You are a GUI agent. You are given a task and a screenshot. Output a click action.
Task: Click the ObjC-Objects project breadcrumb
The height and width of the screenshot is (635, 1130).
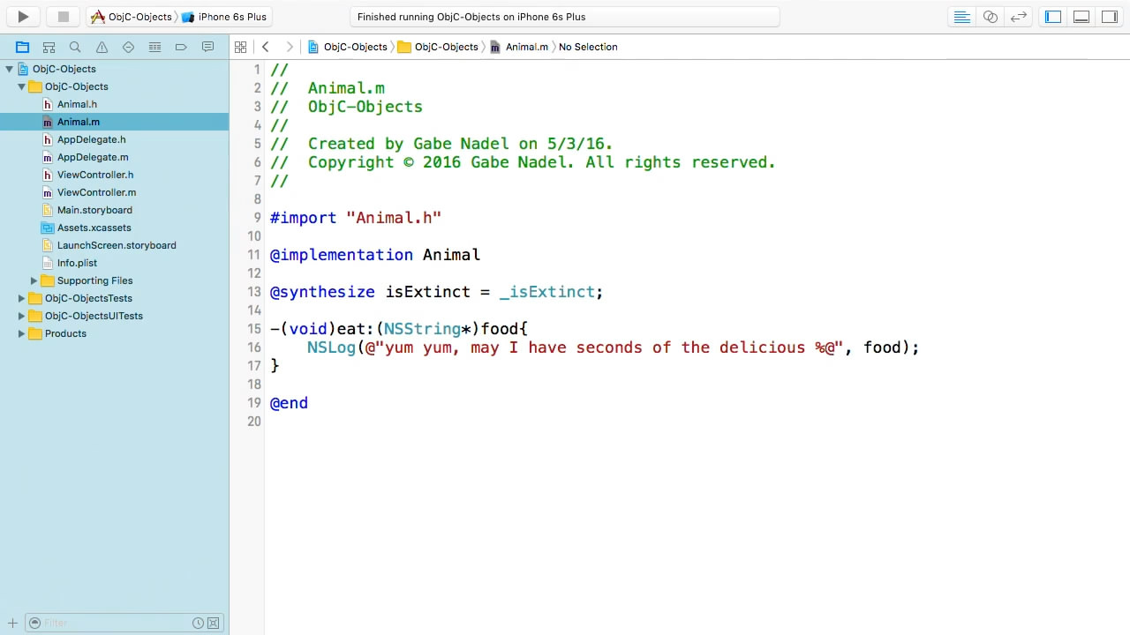[348, 47]
